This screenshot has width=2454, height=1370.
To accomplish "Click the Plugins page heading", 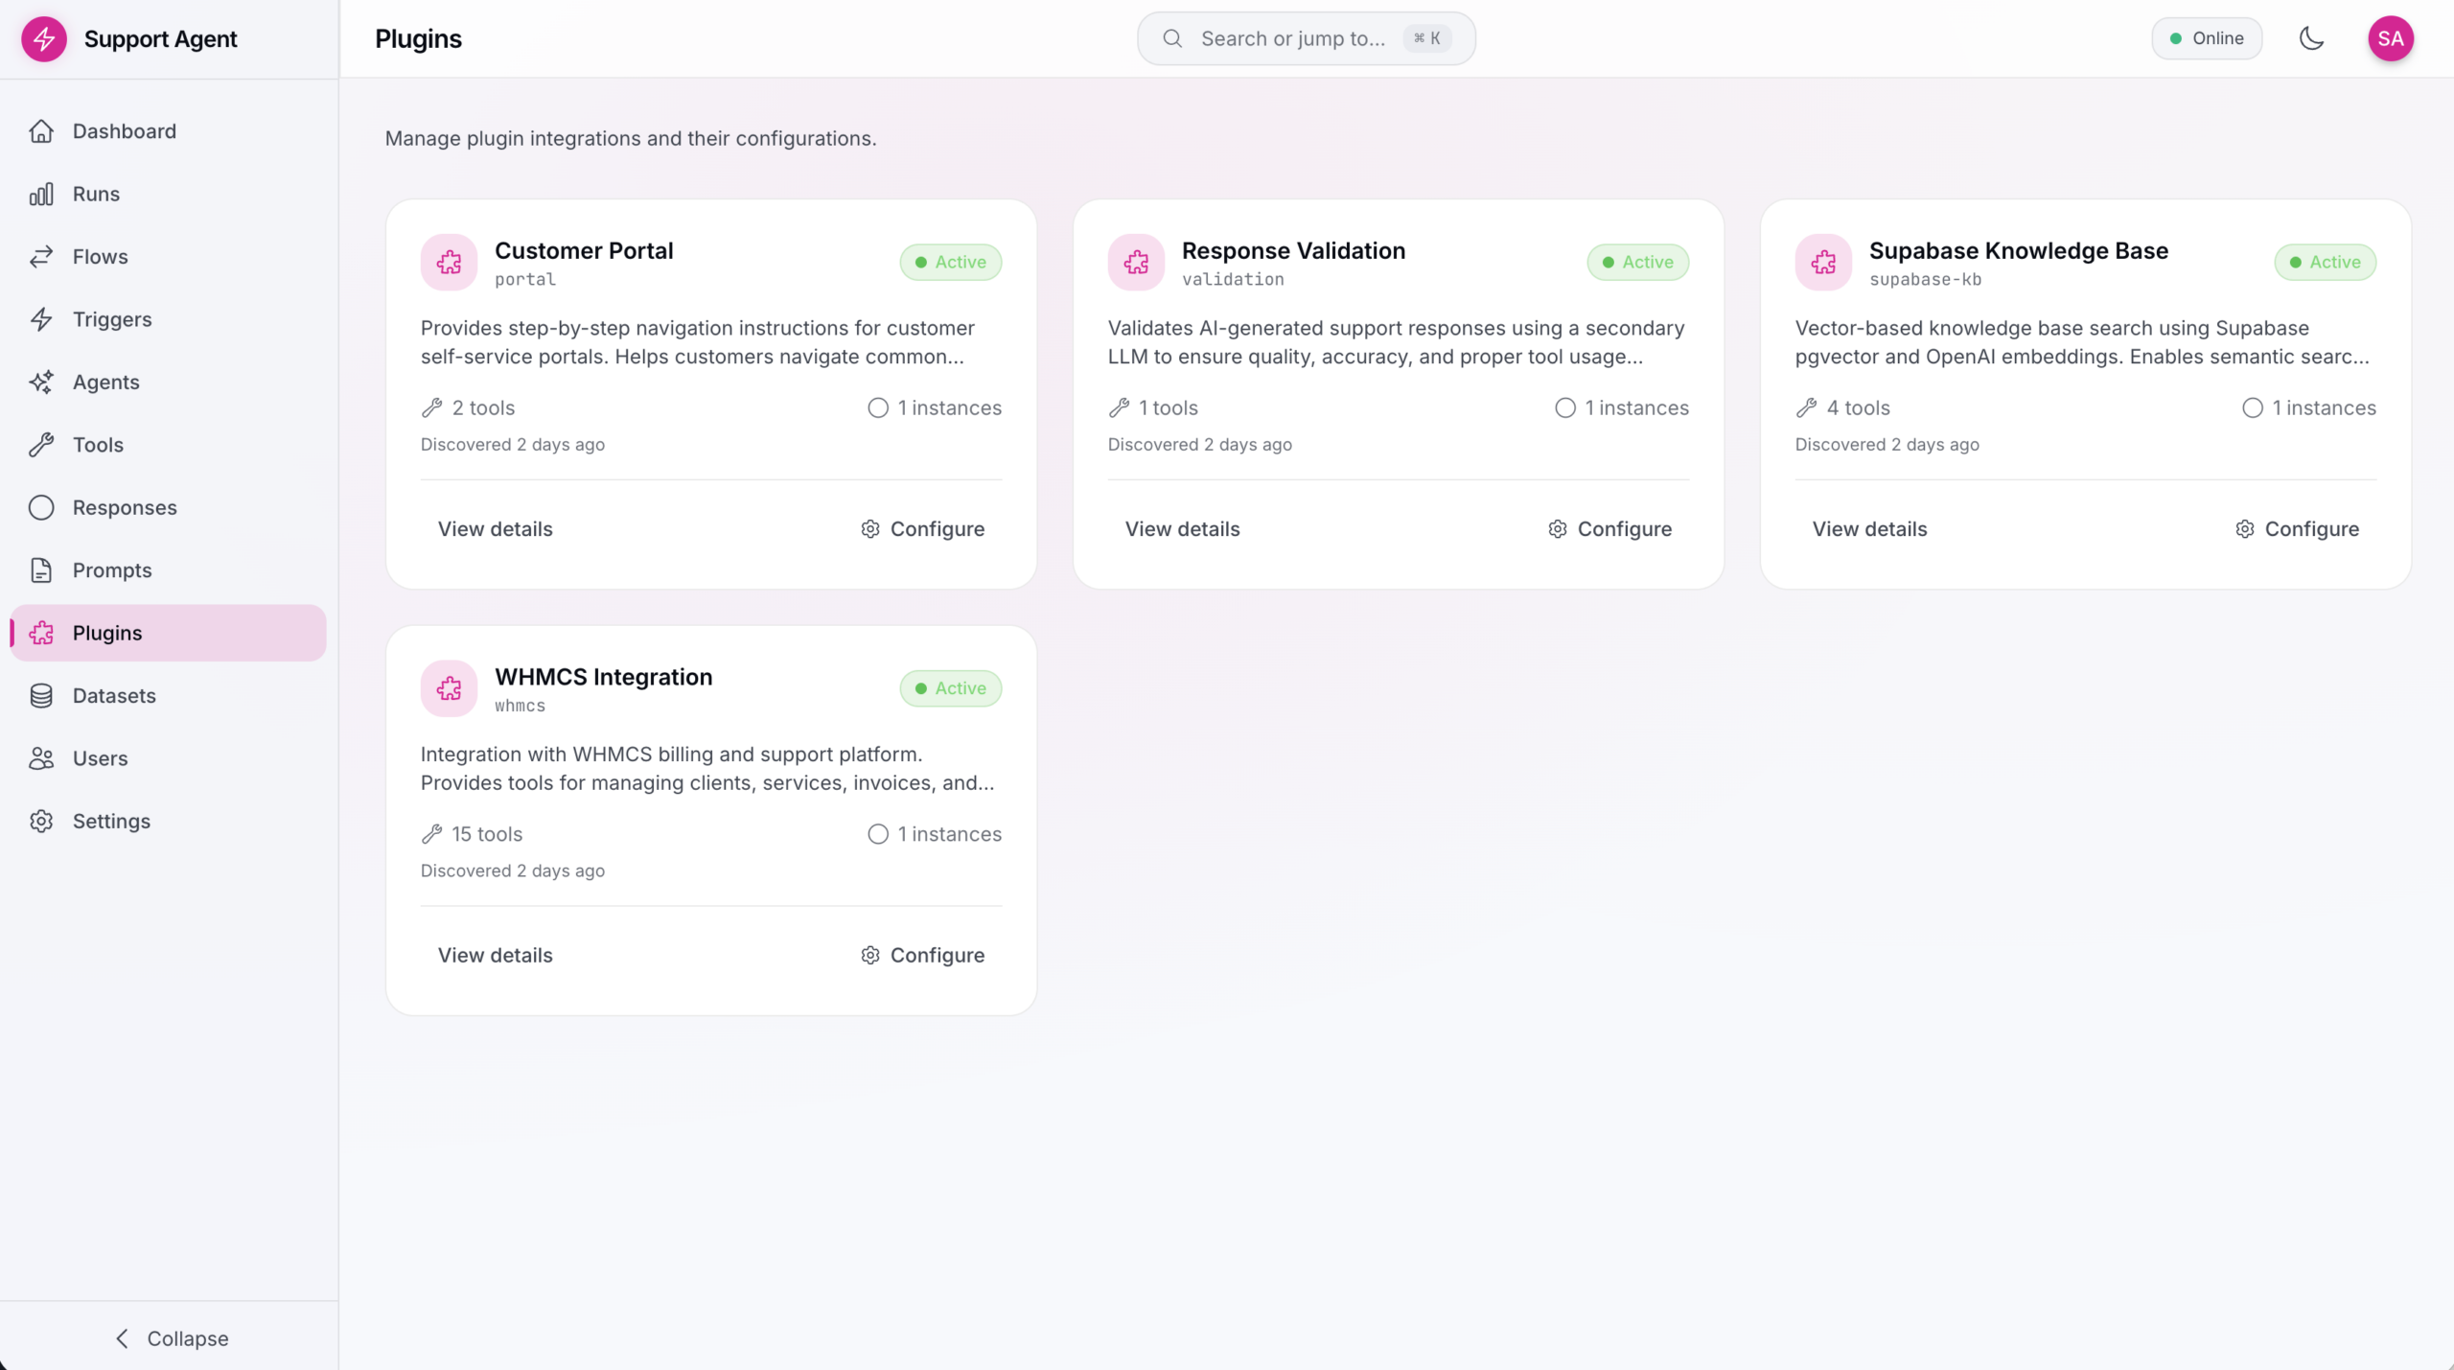I will coord(418,38).
